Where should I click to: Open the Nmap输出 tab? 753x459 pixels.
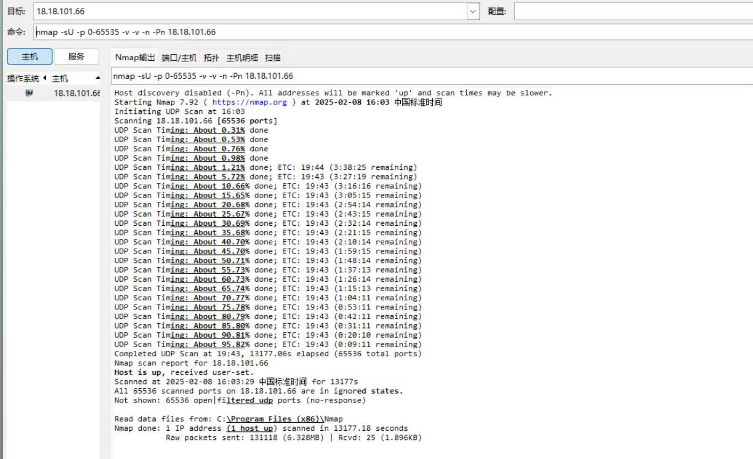(x=135, y=58)
